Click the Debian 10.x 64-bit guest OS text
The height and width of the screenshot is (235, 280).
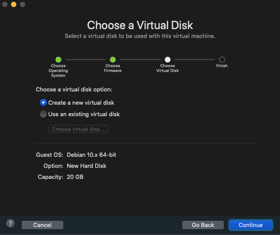[92, 155]
